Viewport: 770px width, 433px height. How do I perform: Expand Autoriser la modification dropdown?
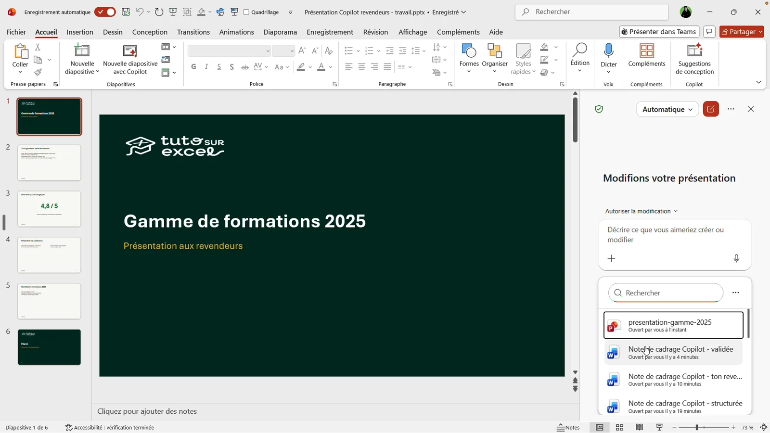click(x=641, y=211)
